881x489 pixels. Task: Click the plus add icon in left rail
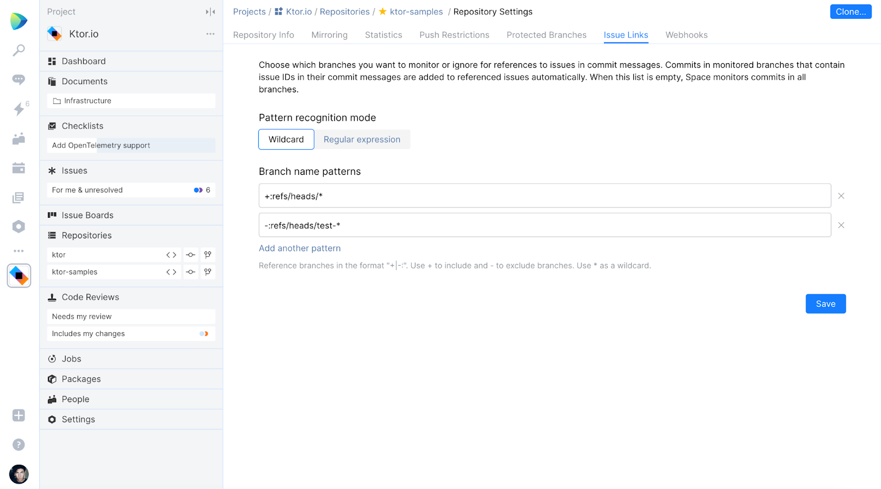(x=19, y=415)
